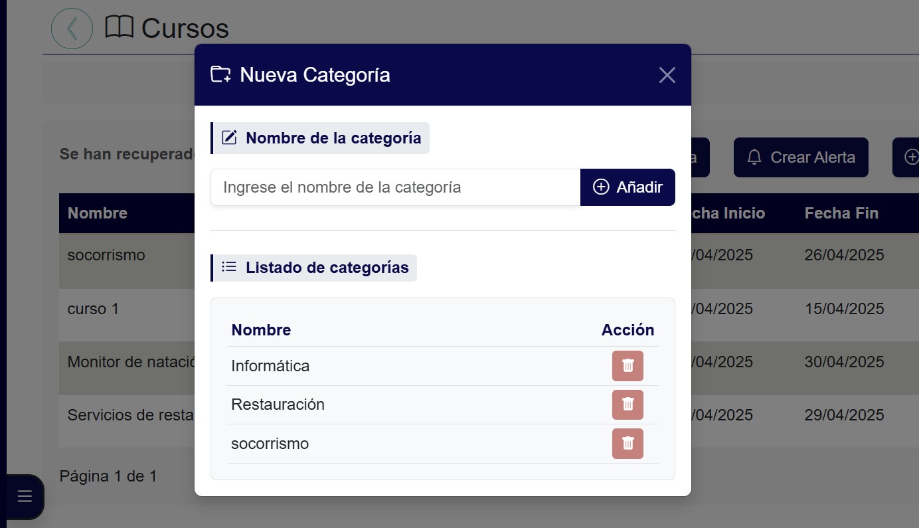
Task: Close the Nueva Categoría dialog
Action: 667,75
